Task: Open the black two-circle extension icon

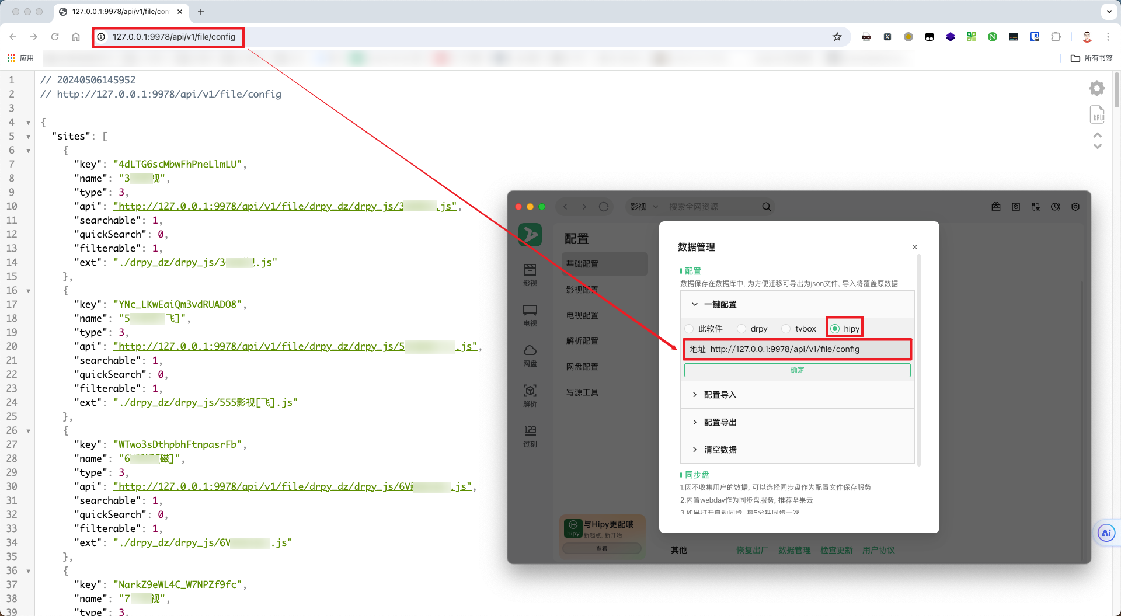Action: point(929,37)
